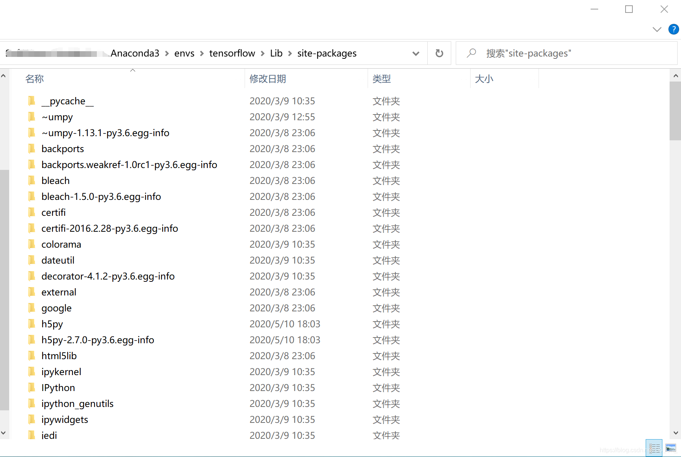Select the bleach-1.5.0-py3.6.egg-info folder icon
The height and width of the screenshot is (457, 681).
coord(32,196)
